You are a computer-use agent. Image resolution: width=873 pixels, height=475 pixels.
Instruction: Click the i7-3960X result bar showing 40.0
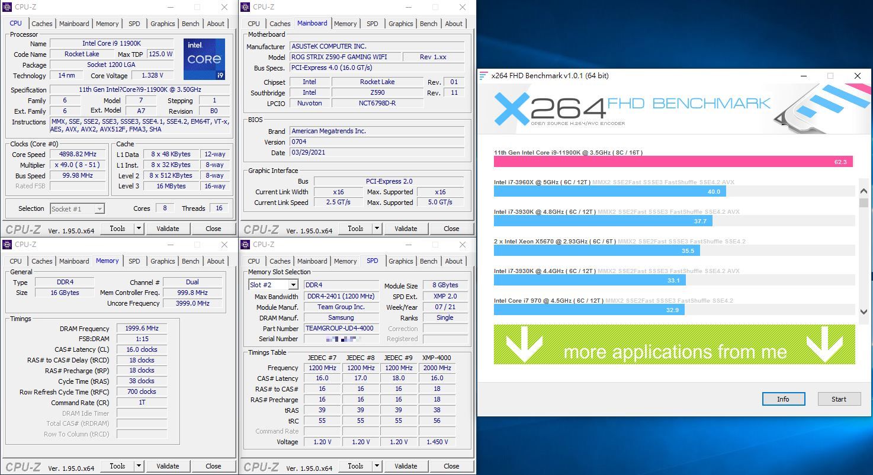[610, 191]
